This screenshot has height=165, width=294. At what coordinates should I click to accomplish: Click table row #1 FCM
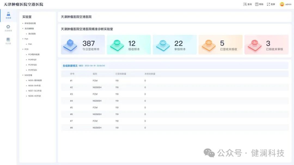[x=174, y=81]
